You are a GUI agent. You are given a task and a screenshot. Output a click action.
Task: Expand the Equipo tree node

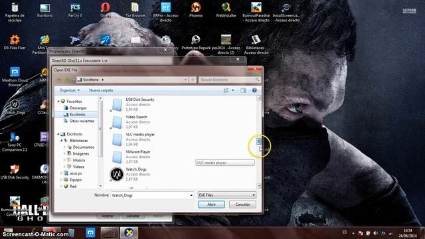coord(62,180)
